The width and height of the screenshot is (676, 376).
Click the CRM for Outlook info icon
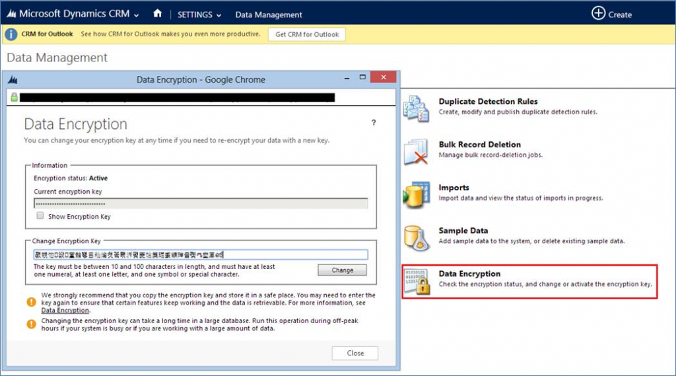tap(11, 34)
